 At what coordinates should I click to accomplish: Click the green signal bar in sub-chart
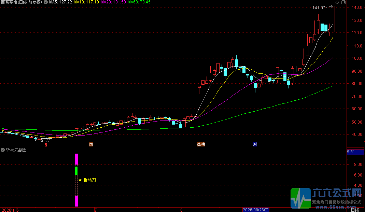[x=76, y=171]
